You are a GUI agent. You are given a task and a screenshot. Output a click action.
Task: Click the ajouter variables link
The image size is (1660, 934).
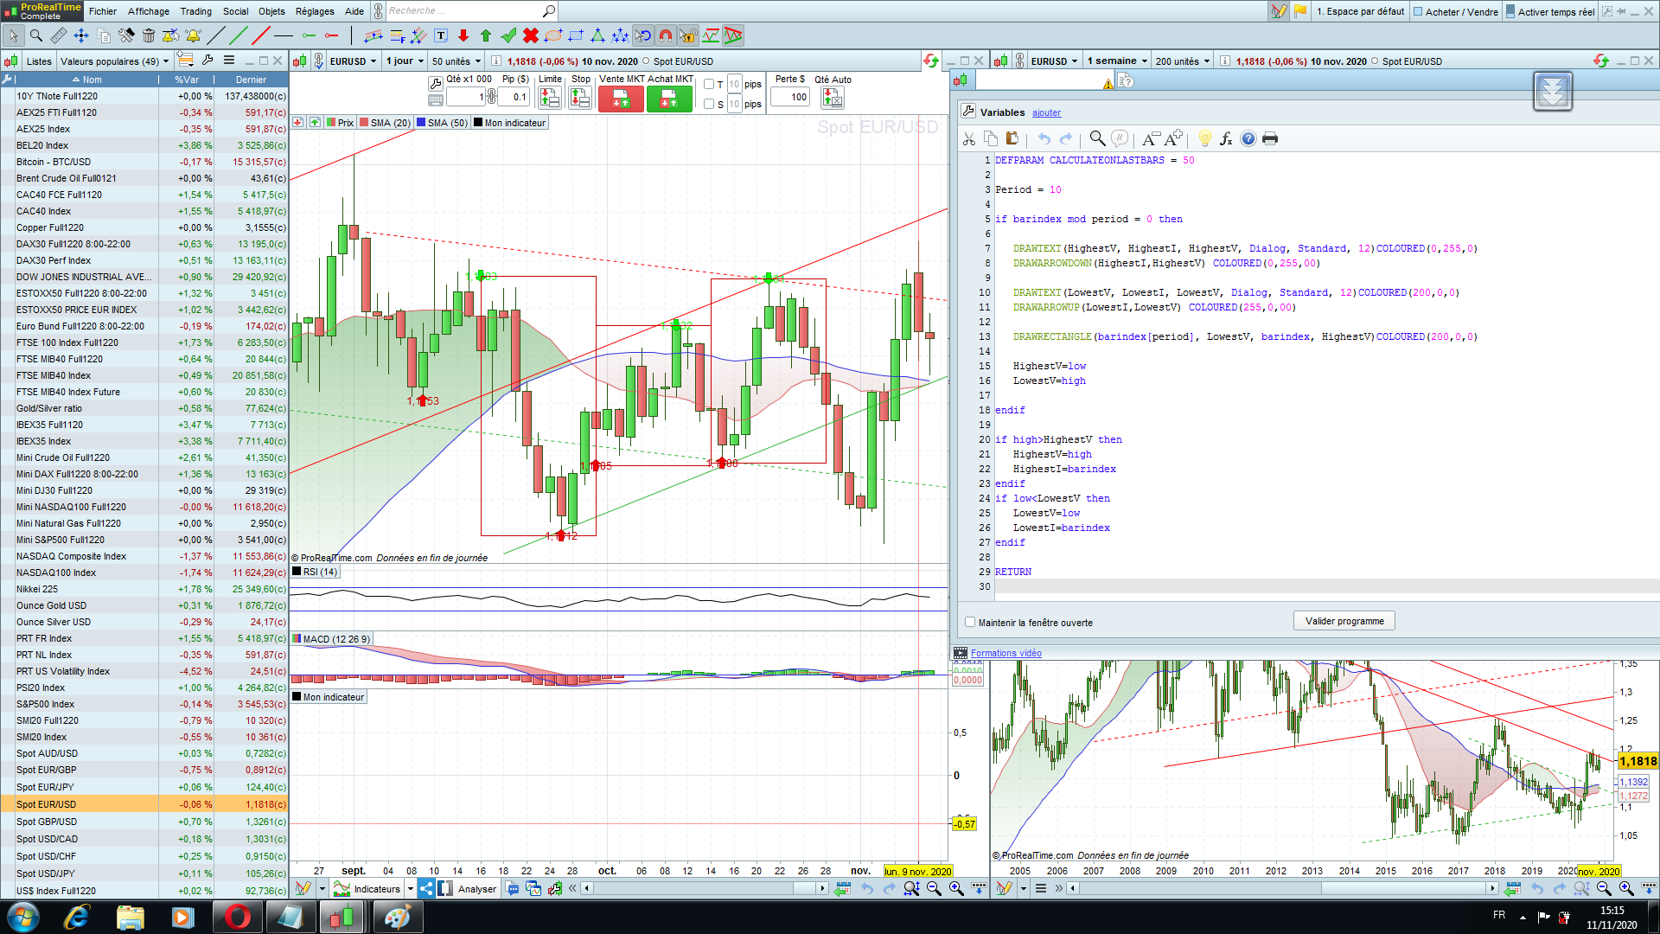pos(1046,112)
